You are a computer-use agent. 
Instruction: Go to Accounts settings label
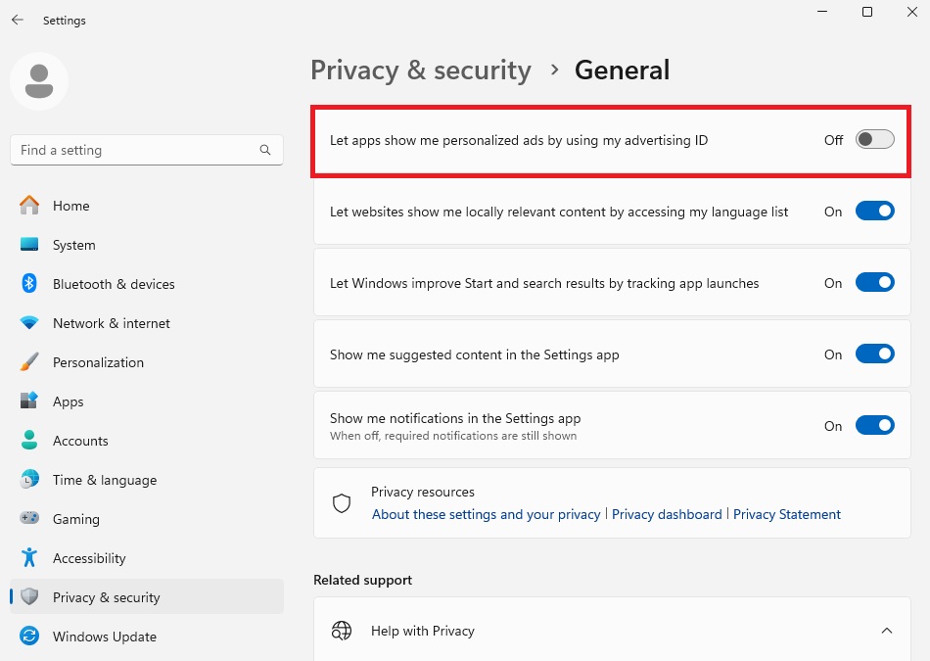pyautogui.click(x=80, y=441)
